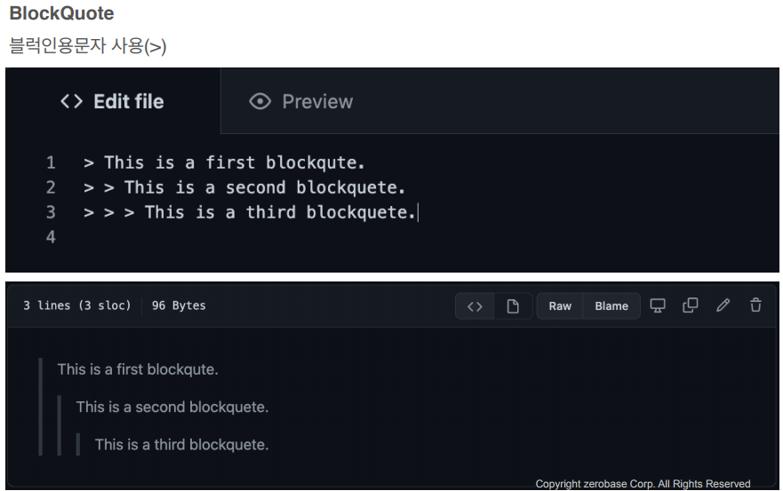Switch to the Edit file tab
783x491 pixels.
click(113, 101)
